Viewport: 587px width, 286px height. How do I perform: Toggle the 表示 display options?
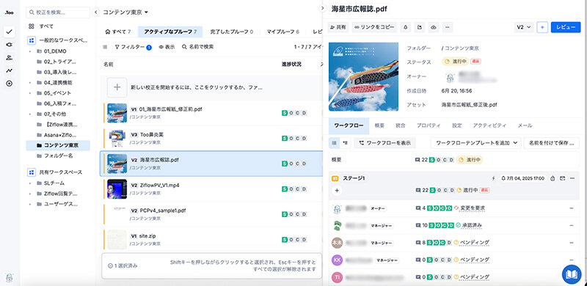[167, 47]
